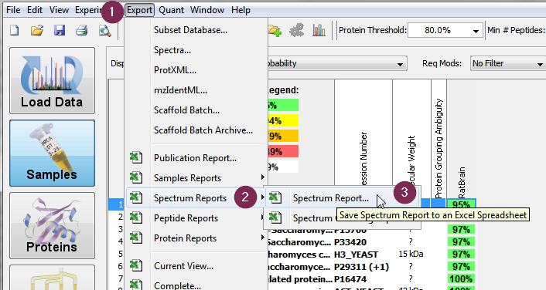Open the Load Data sidebar view
Screen dimensions: 546x290
coord(52,80)
